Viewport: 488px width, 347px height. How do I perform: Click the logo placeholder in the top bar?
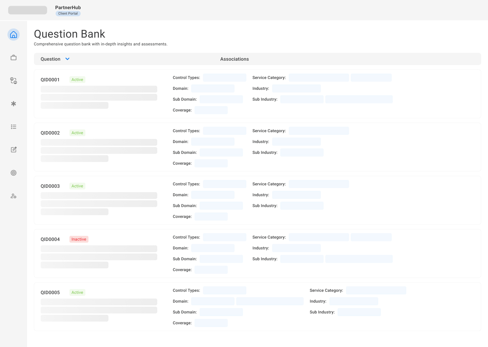(x=27, y=10)
